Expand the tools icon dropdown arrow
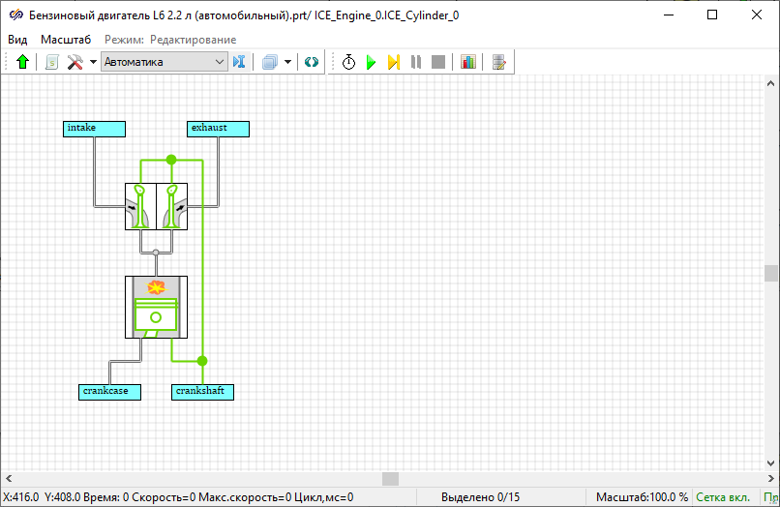Screen dimensions: 780x507 [93, 62]
